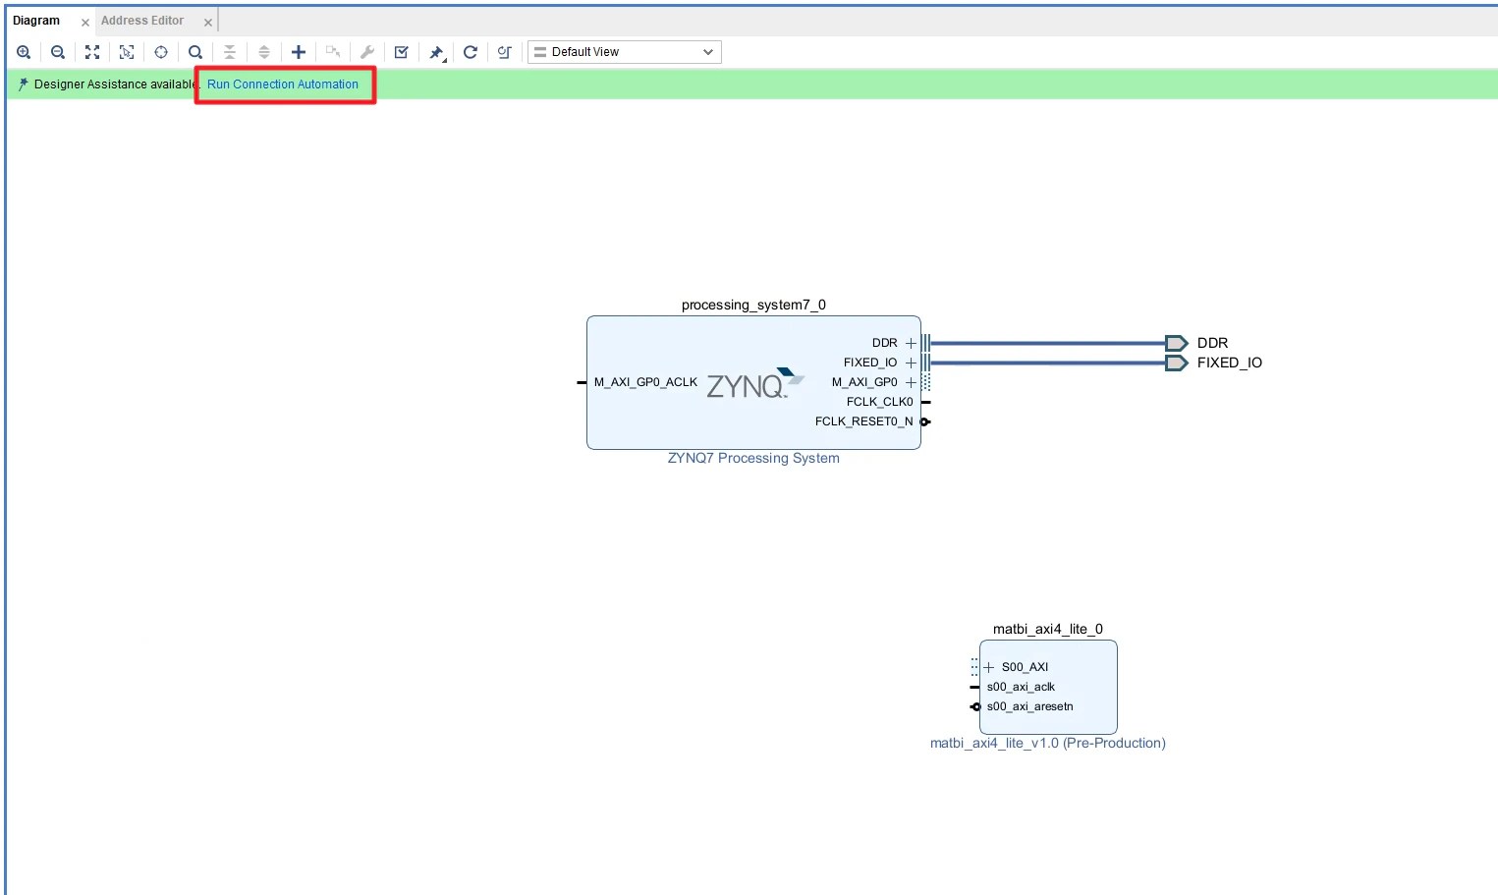1498x895 pixels.
Task: Click the Collapse All icon
Action: [230, 52]
